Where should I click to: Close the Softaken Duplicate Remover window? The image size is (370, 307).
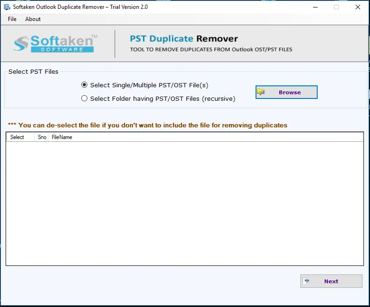point(358,7)
